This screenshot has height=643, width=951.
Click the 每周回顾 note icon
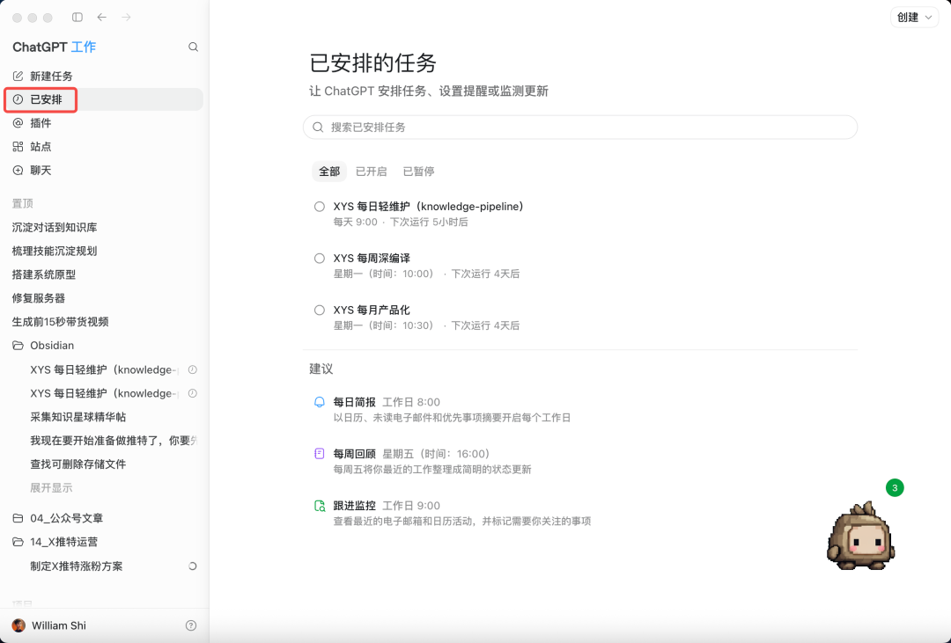[x=319, y=454]
